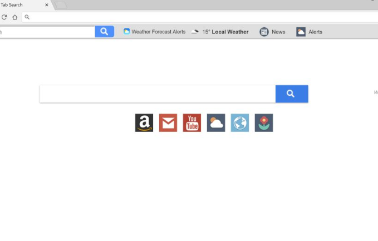Click the toolbar blue search button
Image resolution: width=378 pixels, height=241 pixels.
coord(105,32)
